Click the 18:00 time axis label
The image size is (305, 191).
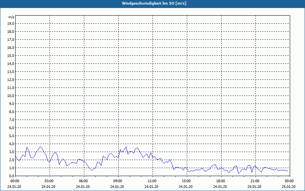tap(220, 181)
